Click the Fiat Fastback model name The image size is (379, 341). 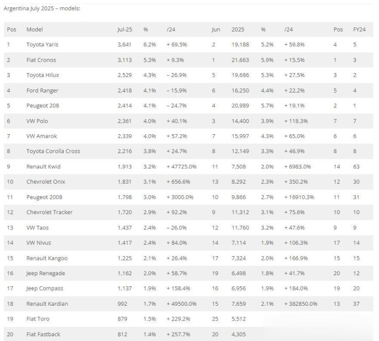(x=43, y=334)
